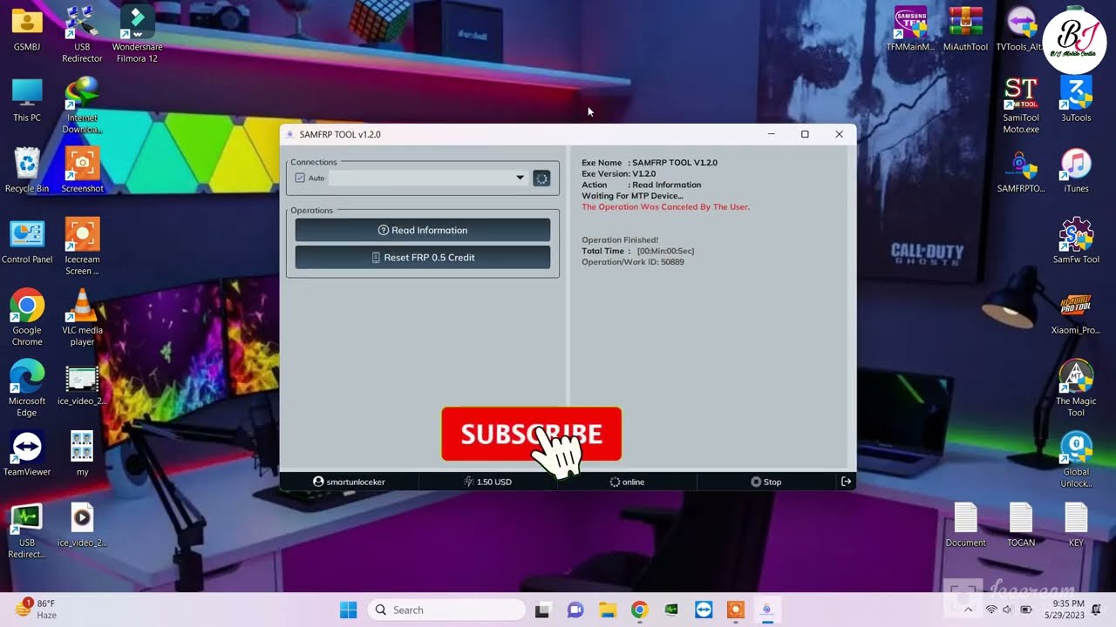Launch Wondershare Filmora 12 shortcut
This screenshot has width=1116, height=627.
pos(137,34)
